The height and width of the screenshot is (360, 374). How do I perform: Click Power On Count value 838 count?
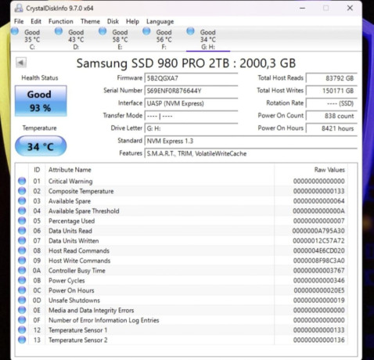(332, 116)
